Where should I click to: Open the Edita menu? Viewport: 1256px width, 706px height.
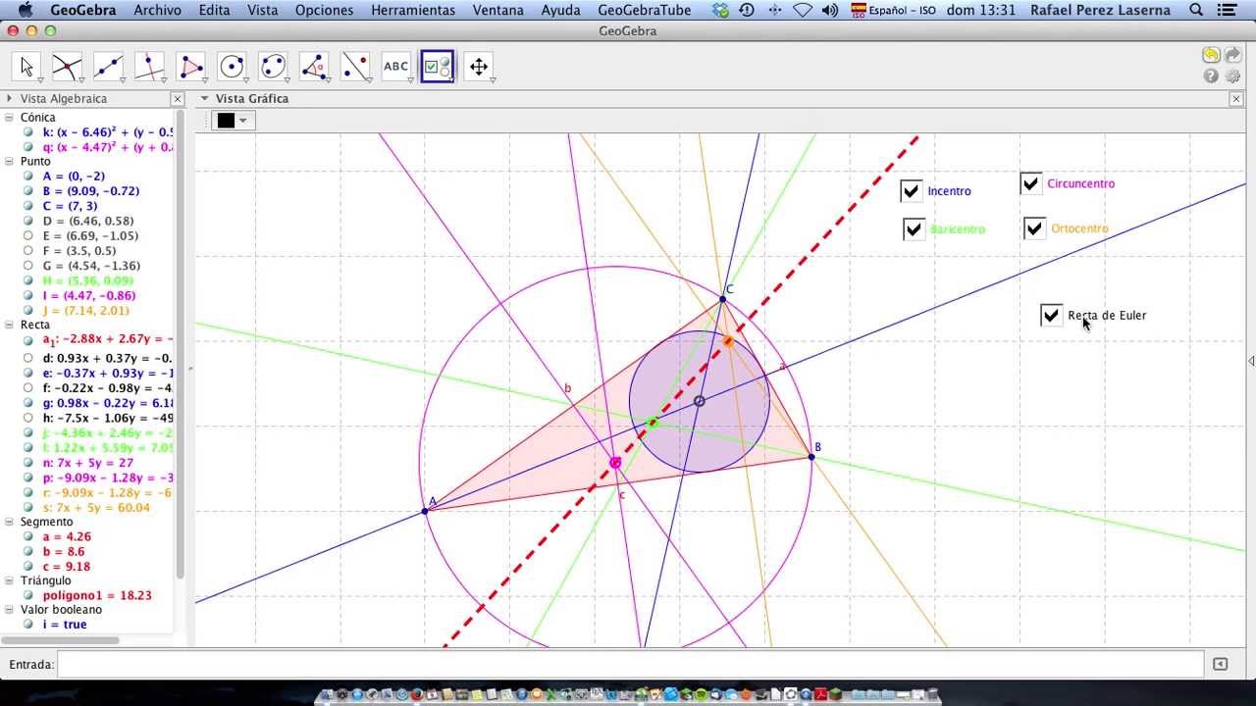tap(214, 10)
